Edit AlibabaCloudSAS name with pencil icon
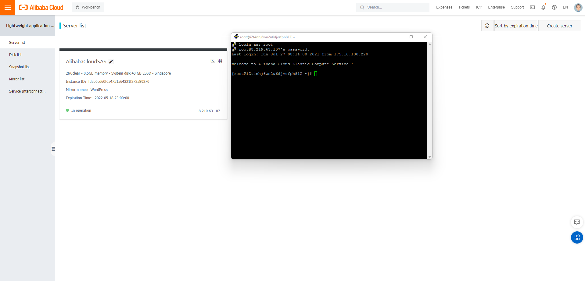Viewport: 585px width, 281px height. coord(111,62)
